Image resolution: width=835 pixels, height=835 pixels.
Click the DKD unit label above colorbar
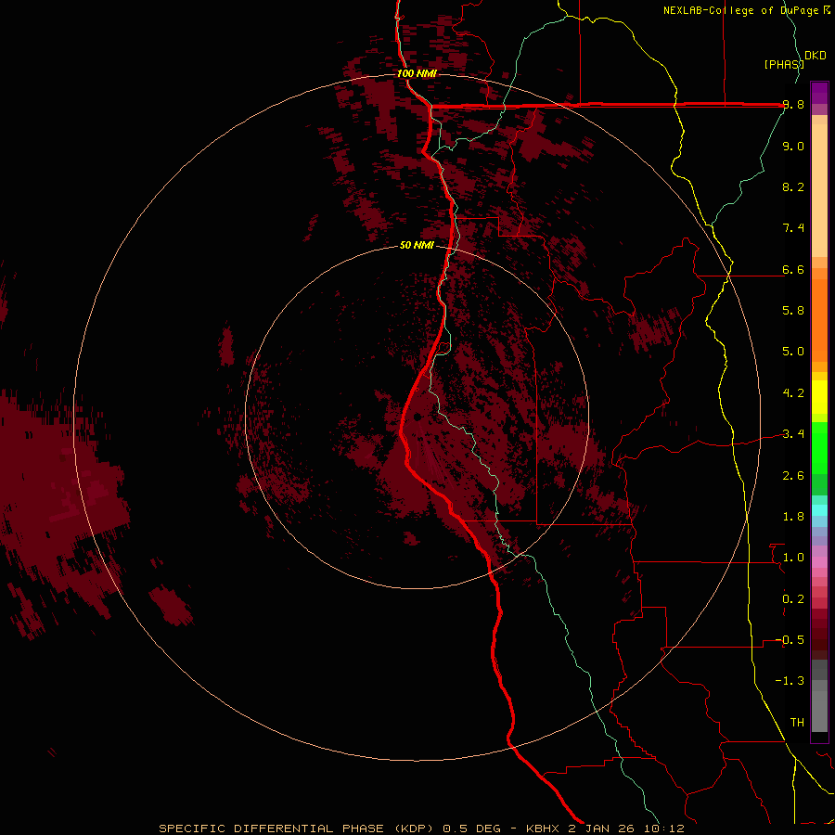(815, 56)
